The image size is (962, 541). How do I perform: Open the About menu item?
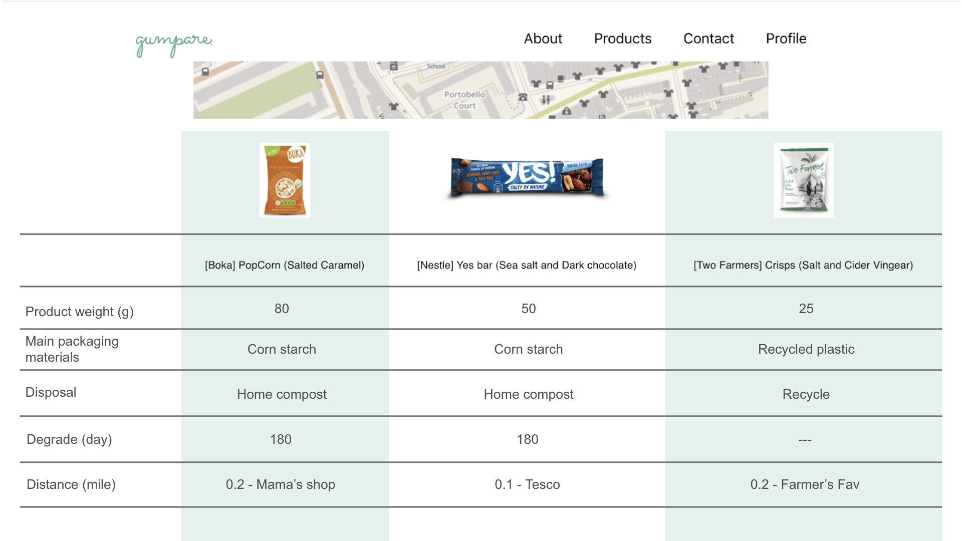[543, 39]
